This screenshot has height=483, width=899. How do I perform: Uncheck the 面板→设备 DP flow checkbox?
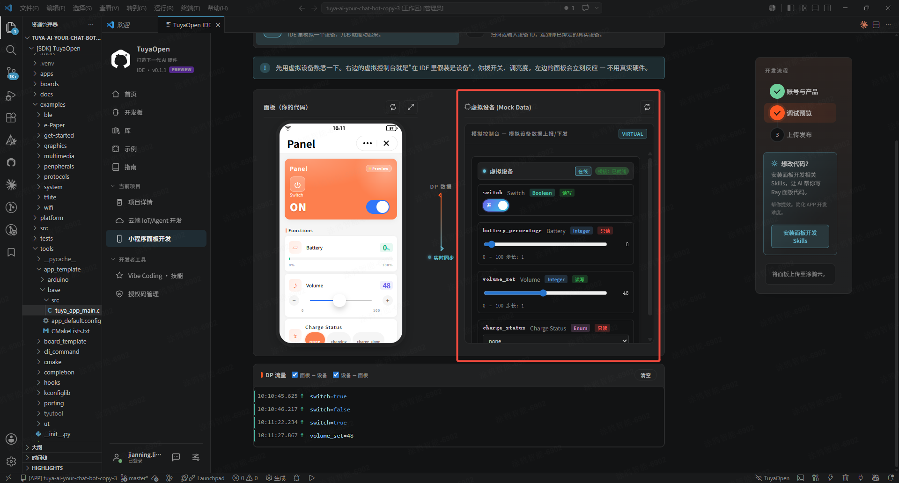[295, 375]
